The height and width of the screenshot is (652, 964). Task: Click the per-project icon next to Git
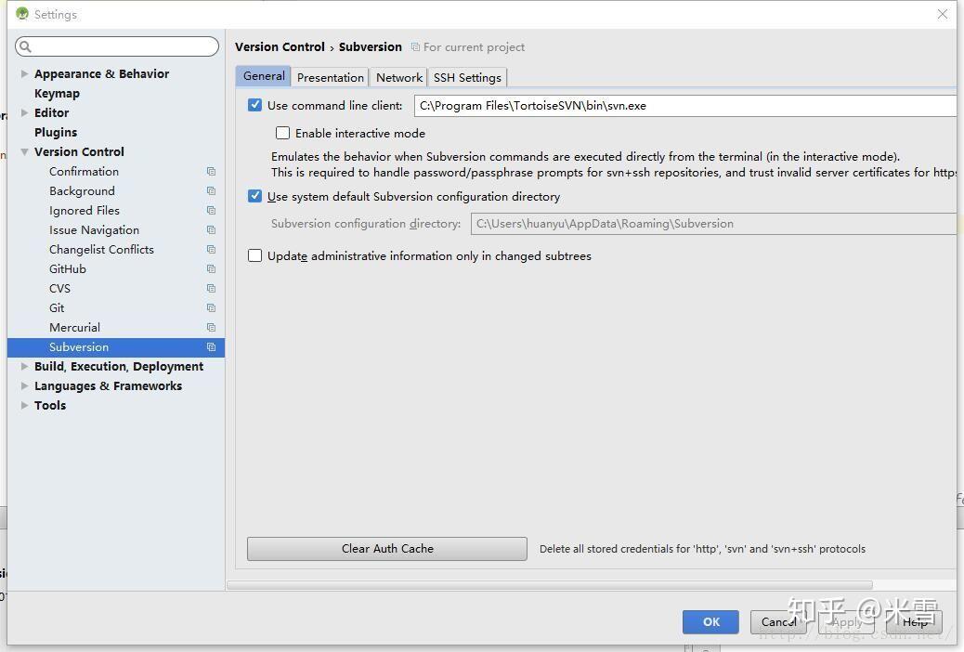click(x=211, y=307)
